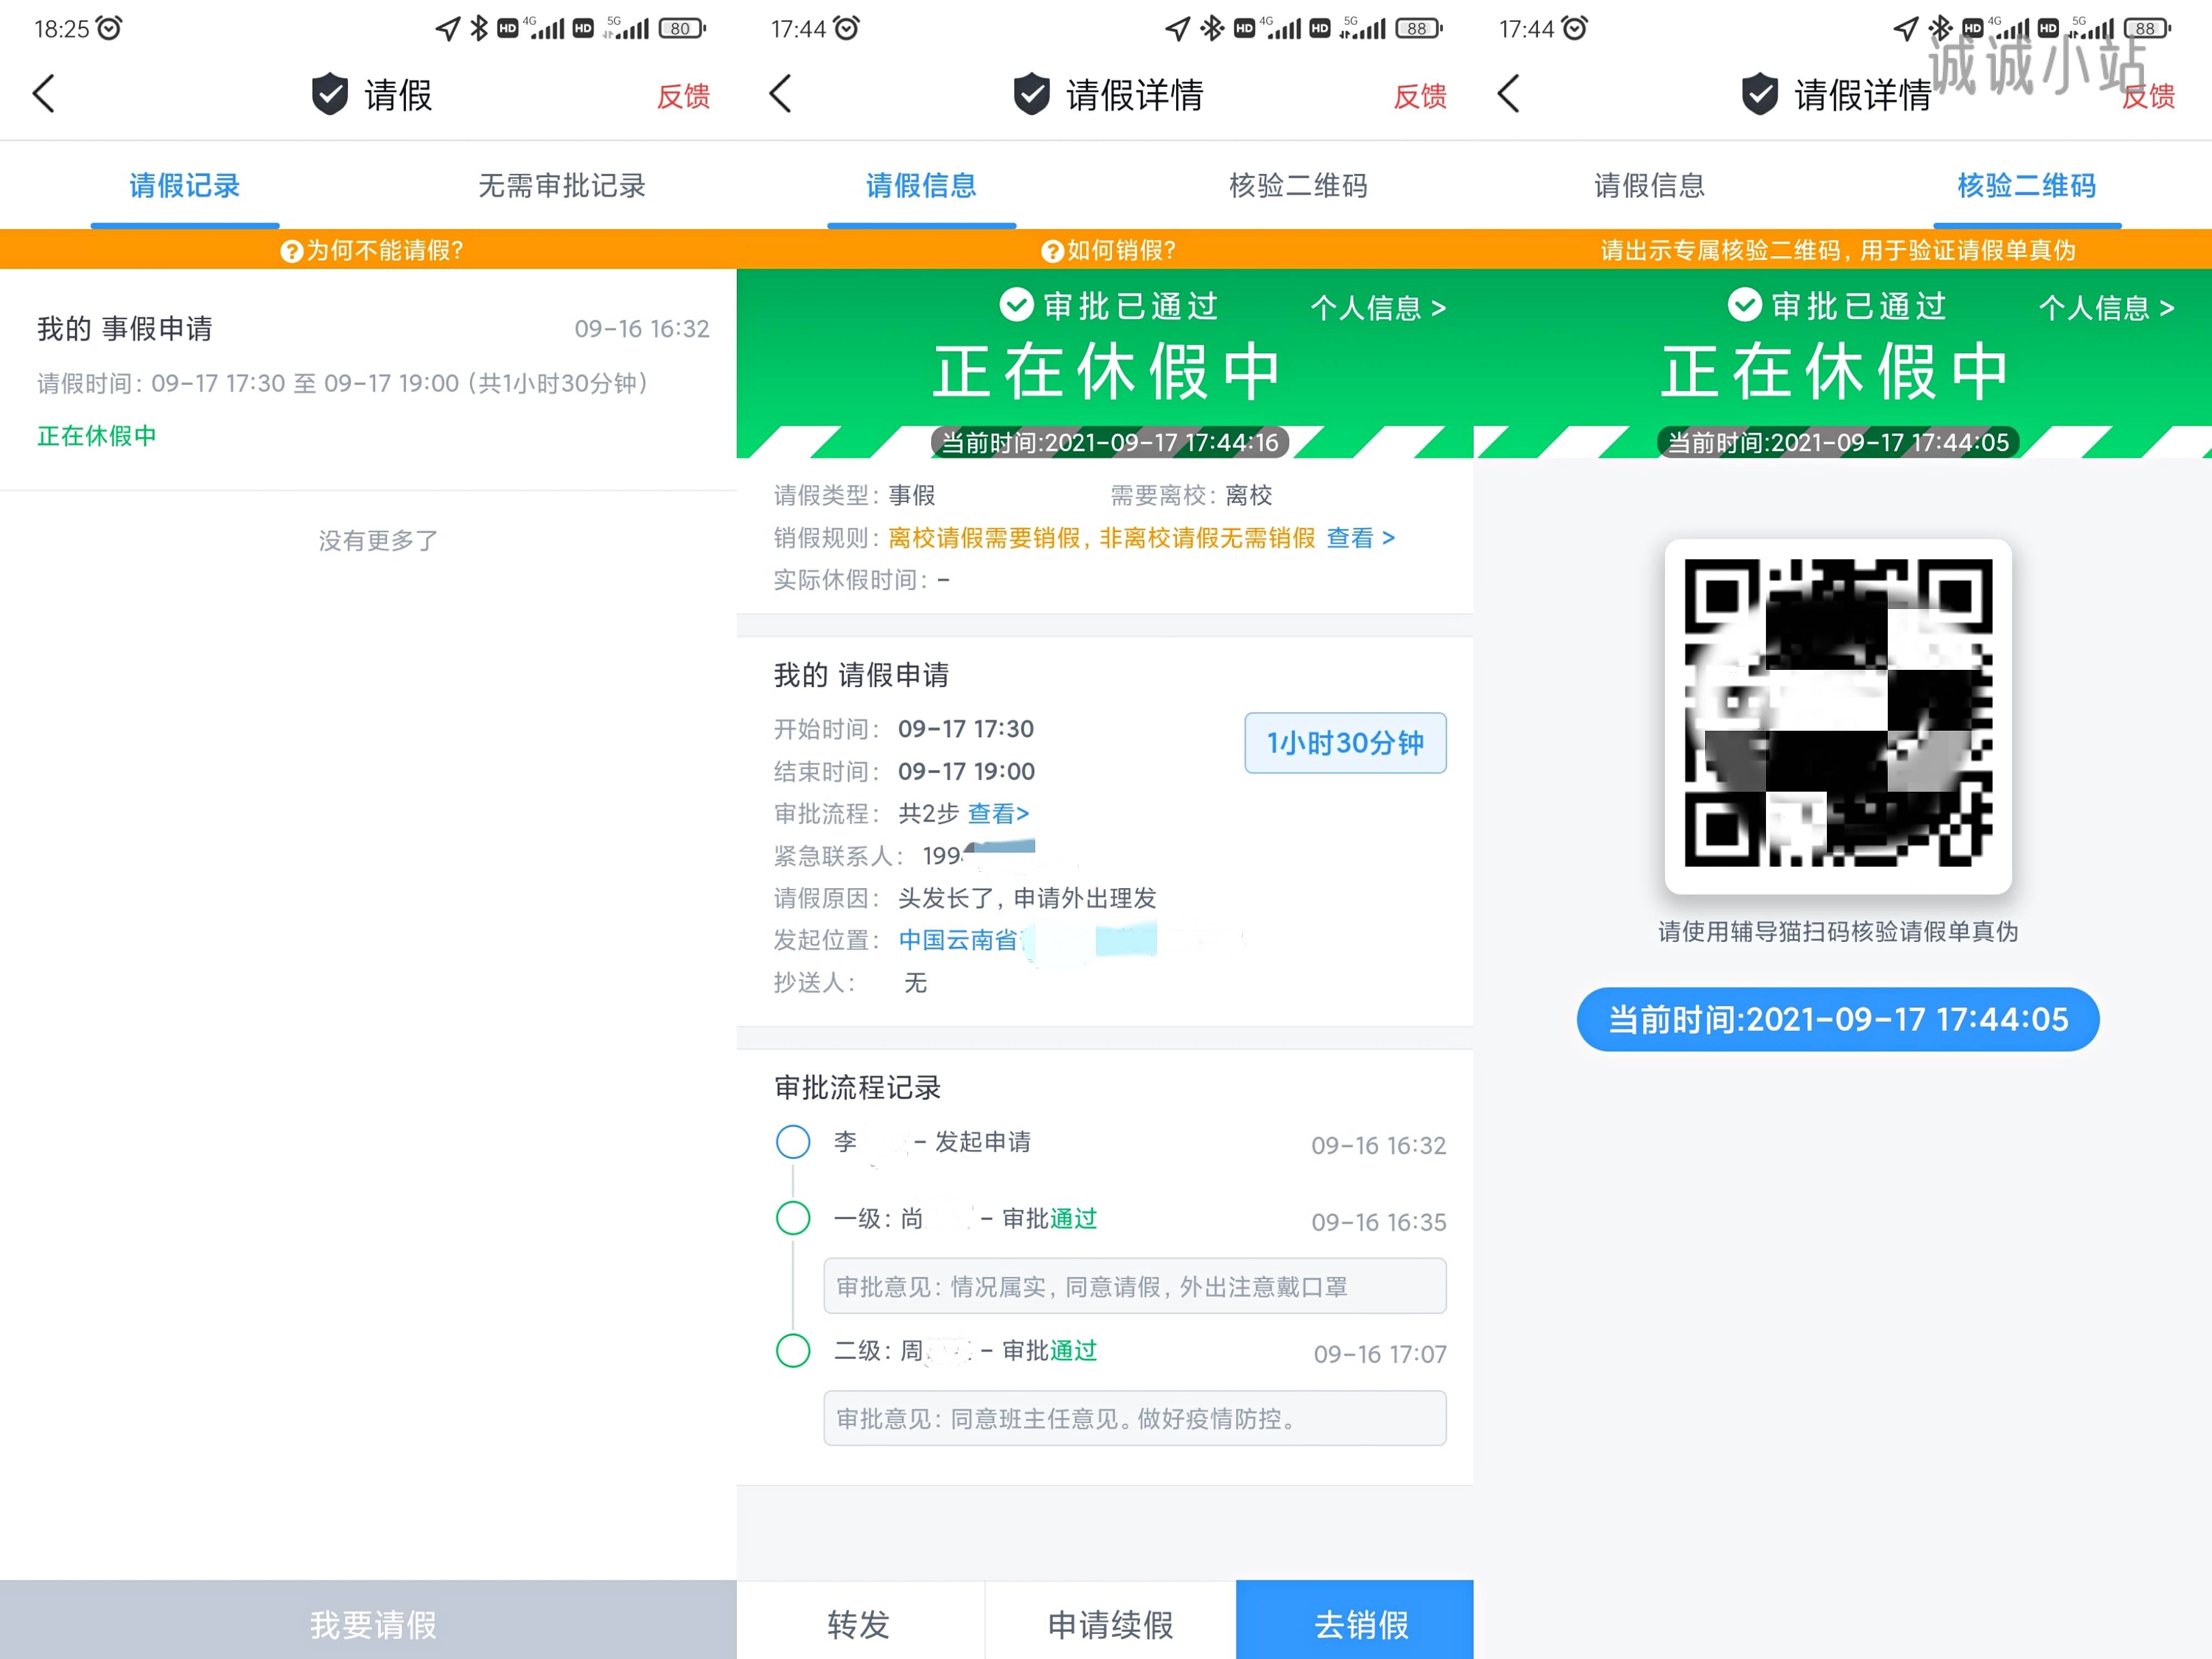Tap 中国云南省 location link

(x=958, y=940)
